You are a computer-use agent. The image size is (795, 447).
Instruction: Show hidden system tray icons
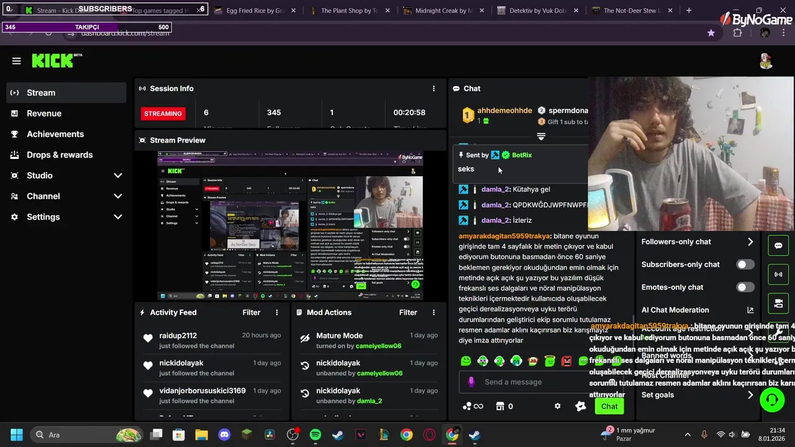click(688, 435)
